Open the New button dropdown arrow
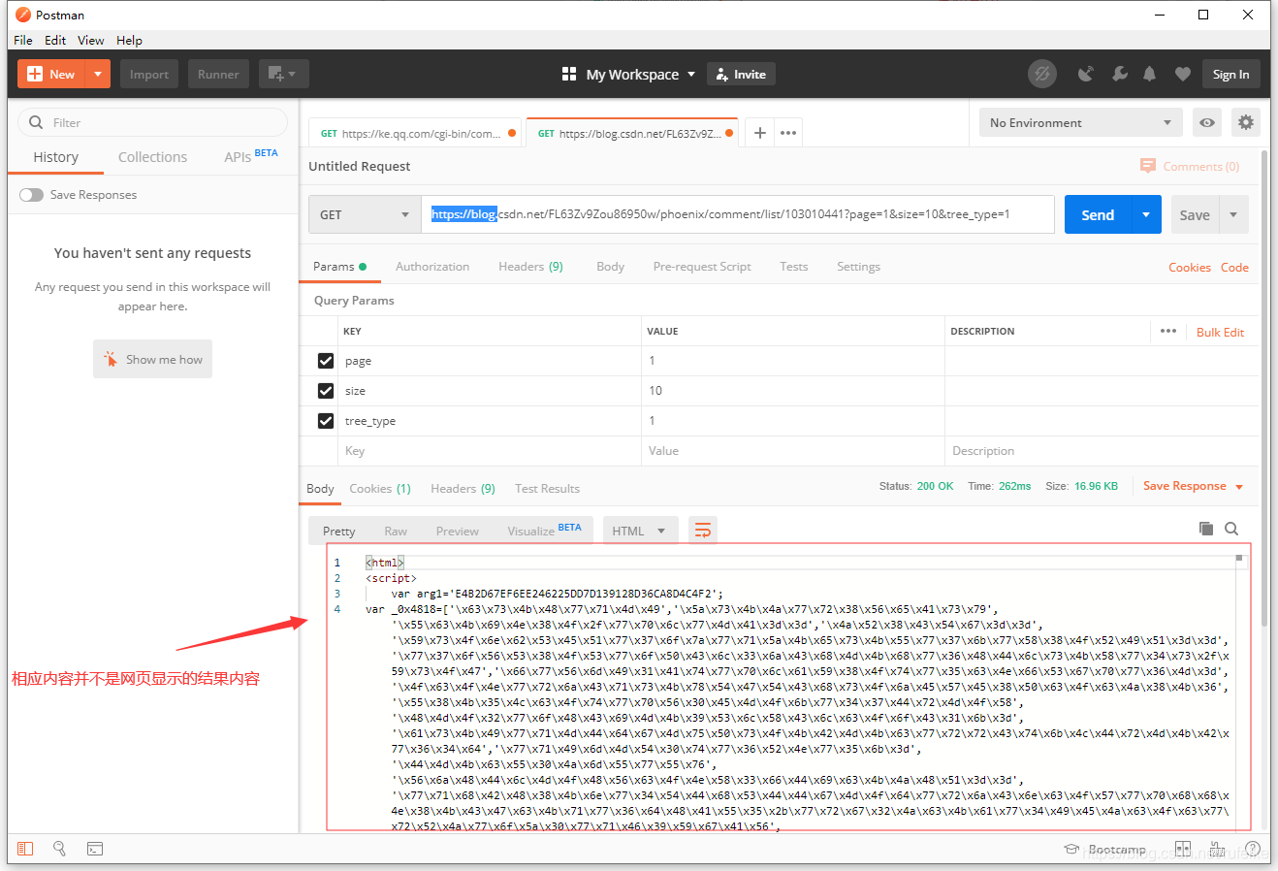Viewport: 1278px width, 871px height. (98, 74)
